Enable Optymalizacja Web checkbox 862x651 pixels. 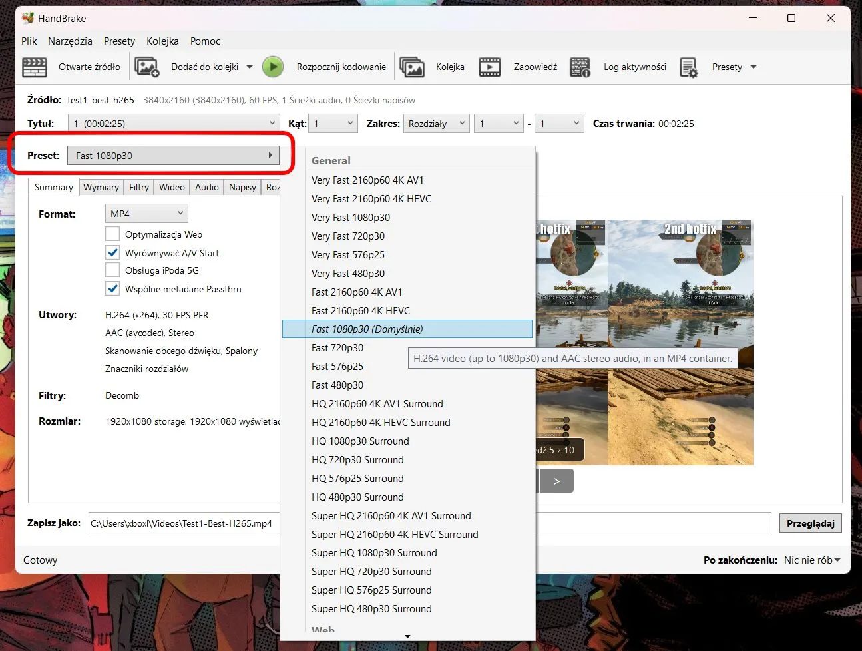pyautogui.click(x=112, y=234)
